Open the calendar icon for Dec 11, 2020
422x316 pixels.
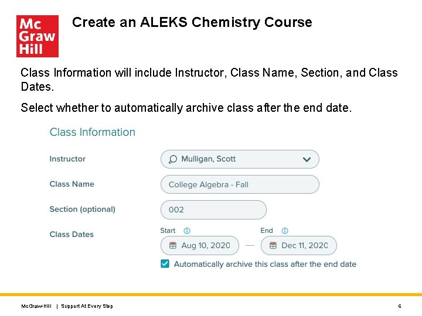pos(273,246)
